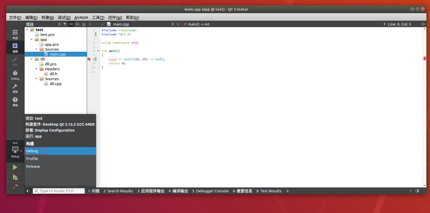
Task: Open the 构建(B) menu
Action: (48, 18)
